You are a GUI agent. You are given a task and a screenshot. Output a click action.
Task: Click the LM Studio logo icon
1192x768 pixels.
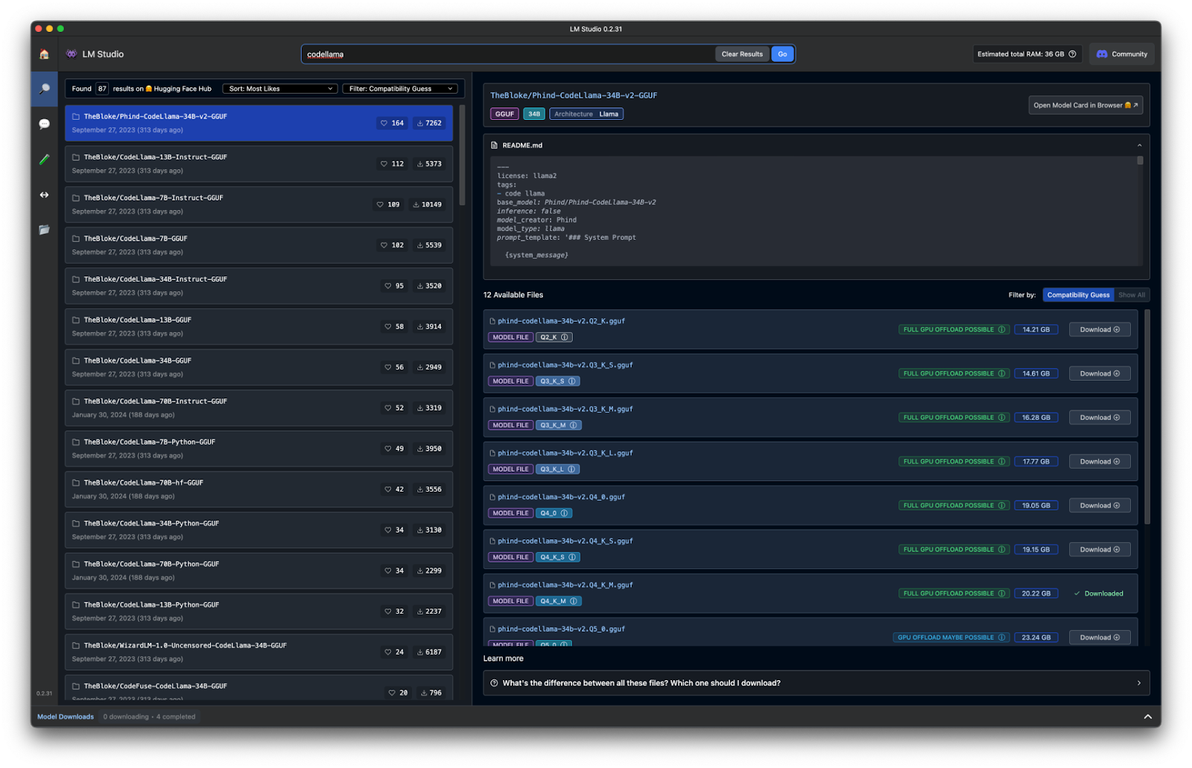72,54
